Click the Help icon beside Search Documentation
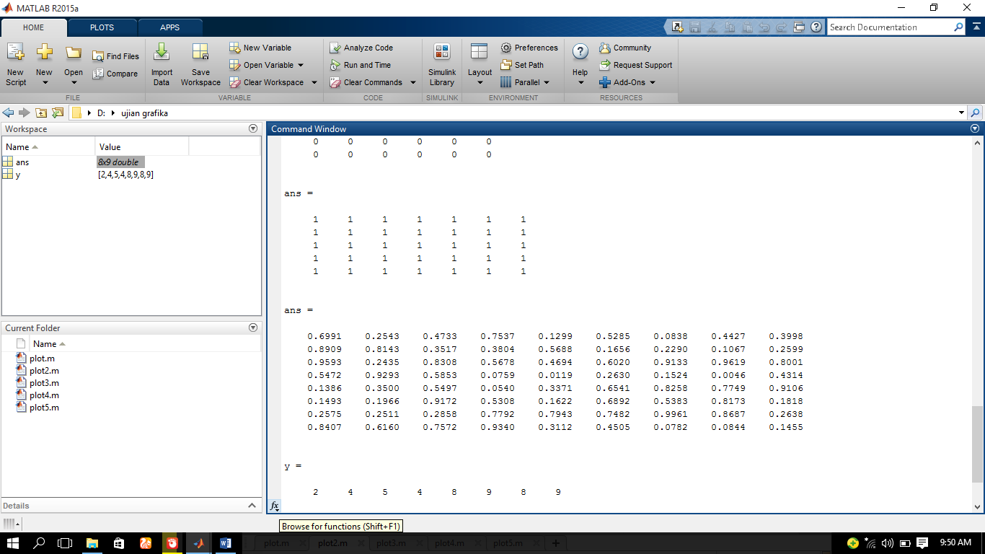 pyautogui.click(x=816, y=27)
